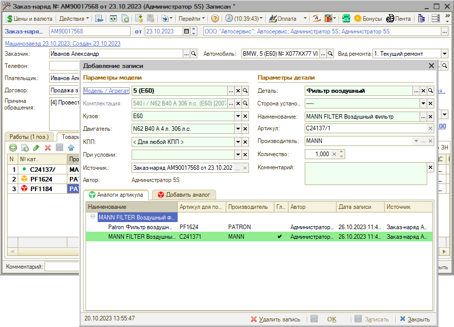454x327 pixels.
Task: Open the Оплата toolbar button
Action: pos(282,19)
